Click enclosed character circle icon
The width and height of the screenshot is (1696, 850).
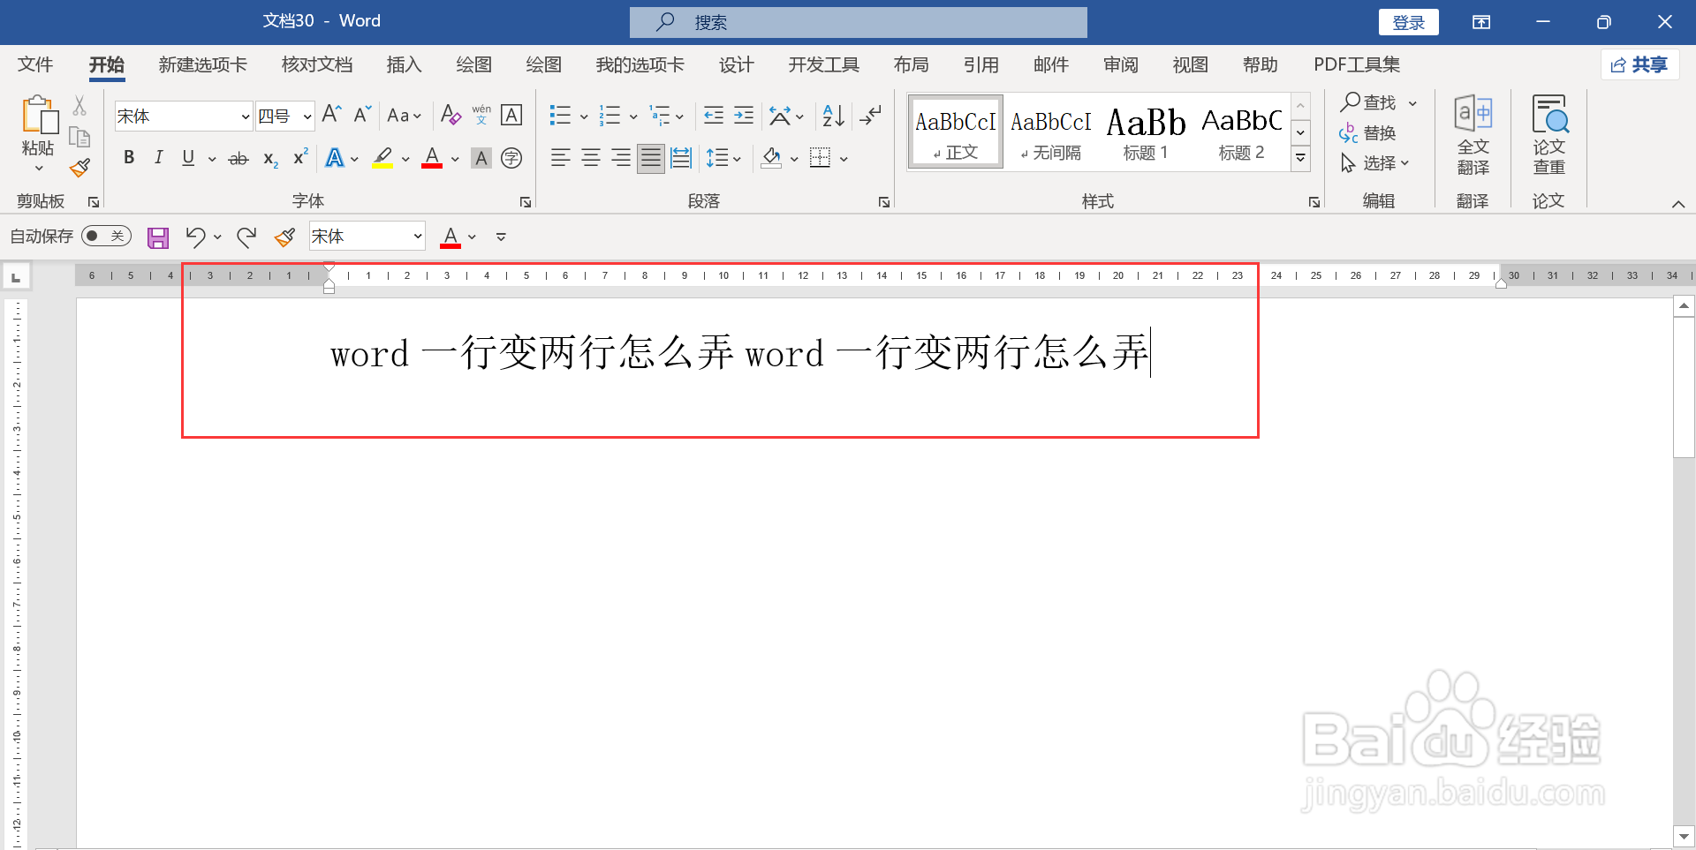click(511, 158)
